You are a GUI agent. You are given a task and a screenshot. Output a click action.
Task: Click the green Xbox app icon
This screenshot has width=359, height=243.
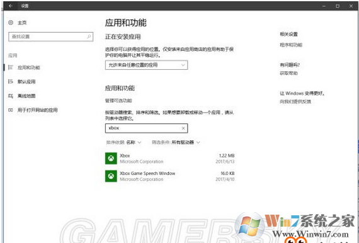coord(111,159)
